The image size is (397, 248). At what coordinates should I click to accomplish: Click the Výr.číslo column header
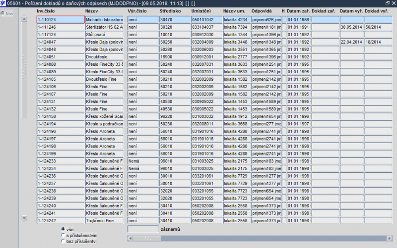[x=137, y=11]
